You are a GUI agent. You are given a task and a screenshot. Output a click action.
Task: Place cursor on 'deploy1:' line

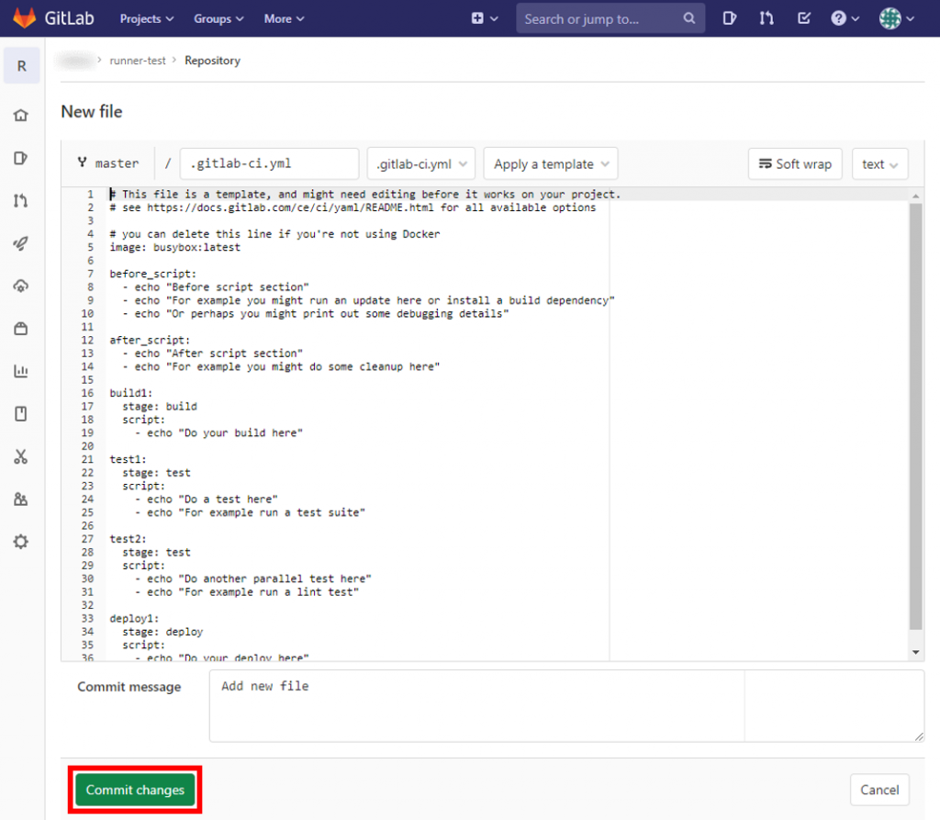click(x=134, y=619)
